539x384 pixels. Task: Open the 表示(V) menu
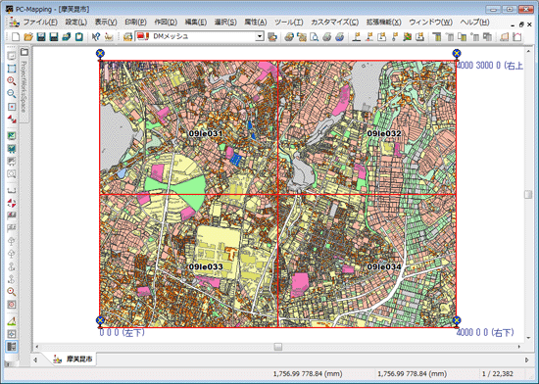(106, 23)
